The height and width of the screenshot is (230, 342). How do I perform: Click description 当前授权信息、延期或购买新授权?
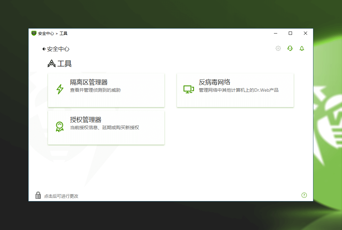(x=105, y=127)
